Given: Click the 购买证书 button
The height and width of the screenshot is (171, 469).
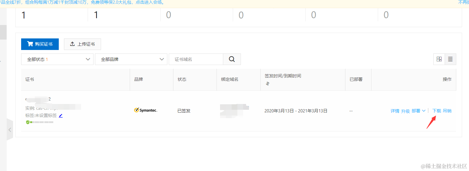Looking at the screenshot, I should (40, 44).
